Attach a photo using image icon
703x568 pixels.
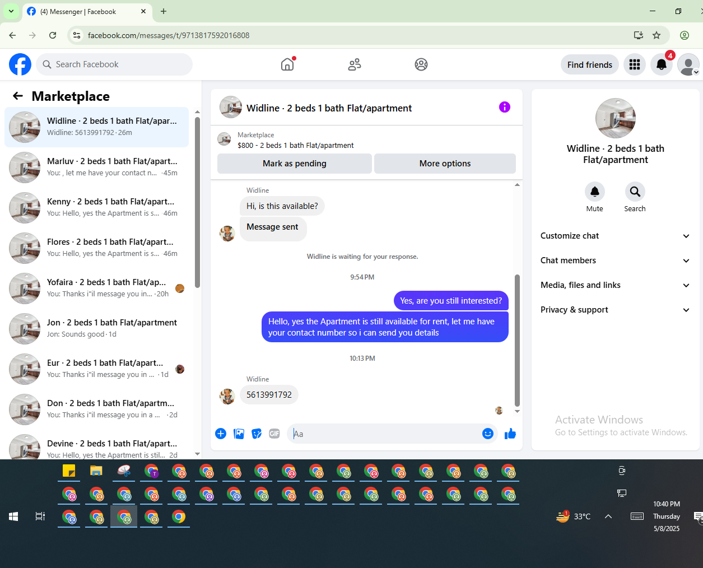(x=239, y=434)
